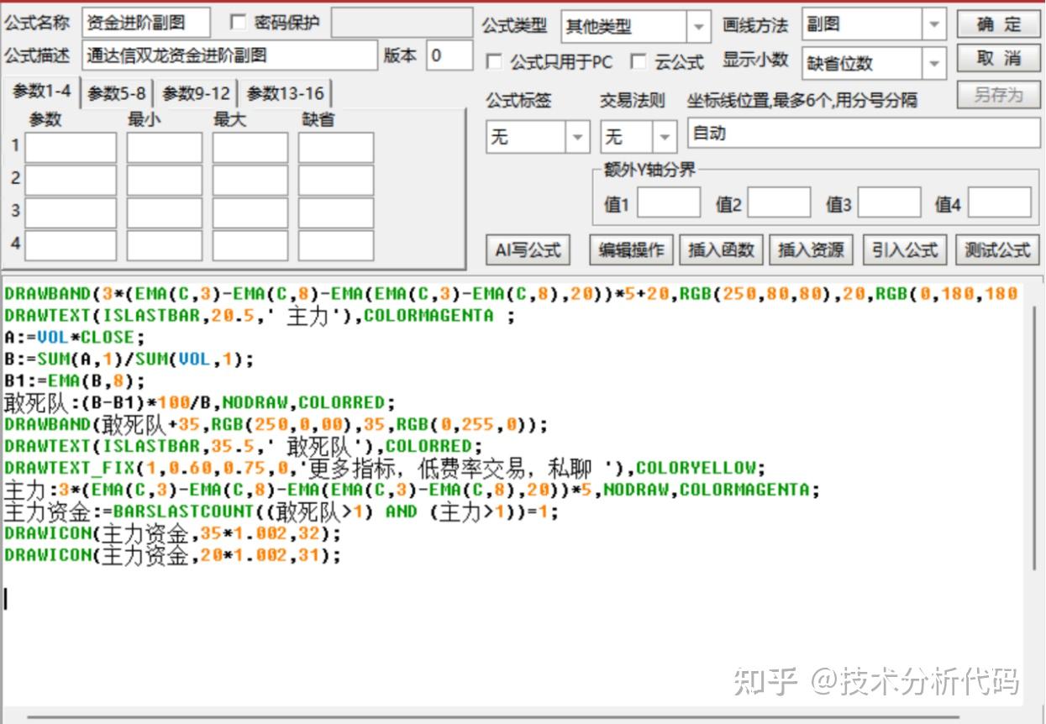This screenshot has height=724, width=1046.
Task: Click the line starting '主力资金:=BARSLASTCOUNT'
Action: click(x=281, y=512)
